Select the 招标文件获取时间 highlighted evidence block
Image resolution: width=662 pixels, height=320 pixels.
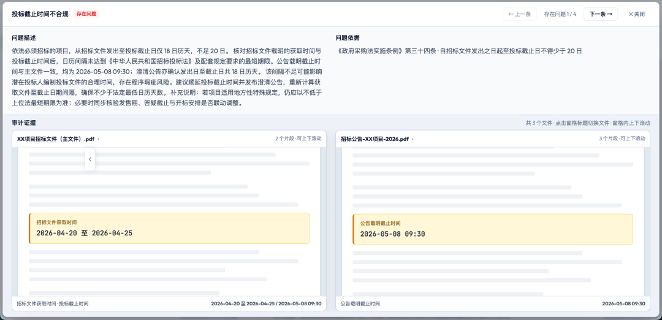(x=169, y=229)
